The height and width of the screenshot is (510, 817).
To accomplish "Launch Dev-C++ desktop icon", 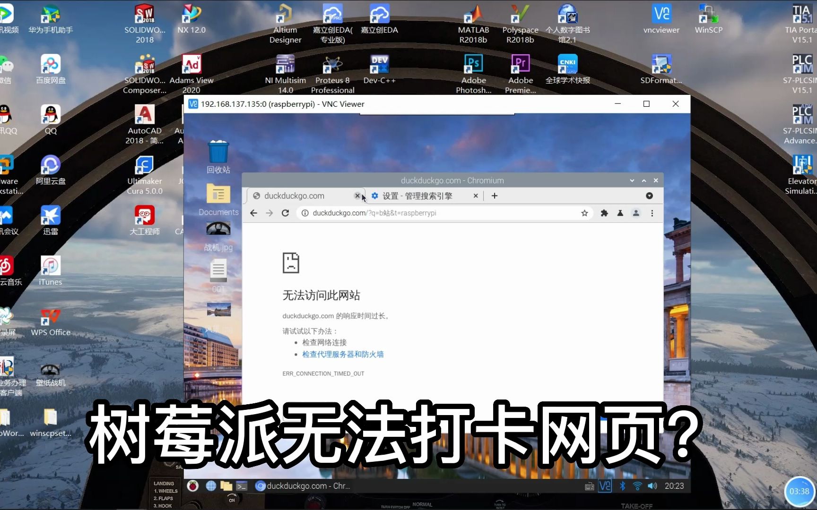I will 379,69.
